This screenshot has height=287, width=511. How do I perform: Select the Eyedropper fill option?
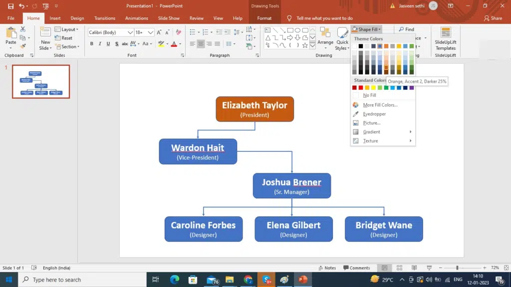pyautogui.click(x=374, y=114)
